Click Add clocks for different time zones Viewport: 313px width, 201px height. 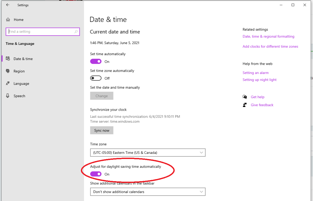pyautogui.click(x=270, y=46)
